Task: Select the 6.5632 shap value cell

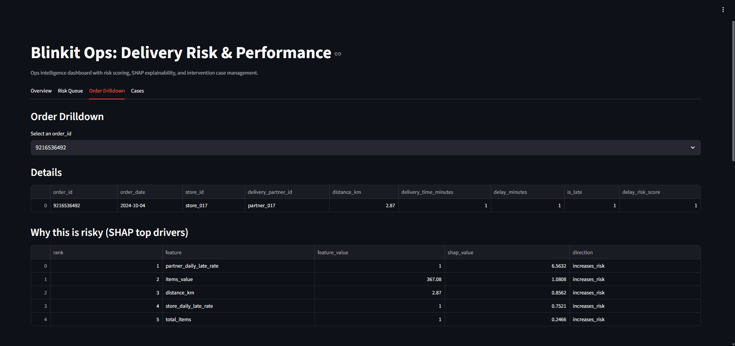Action: coord(507,266)
